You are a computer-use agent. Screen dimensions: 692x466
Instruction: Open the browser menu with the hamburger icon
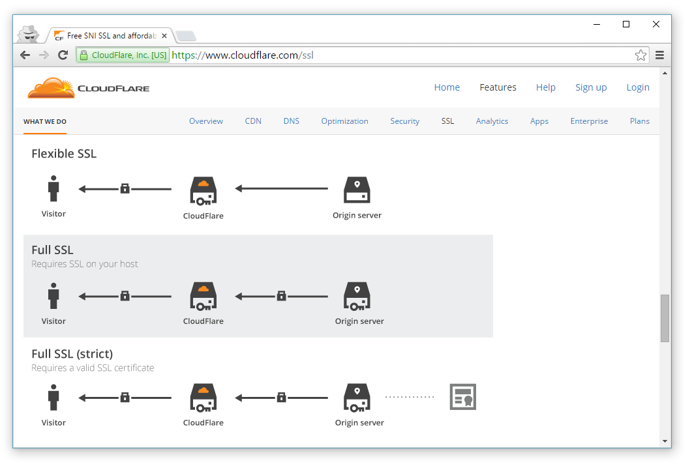(x=659, y=55)
